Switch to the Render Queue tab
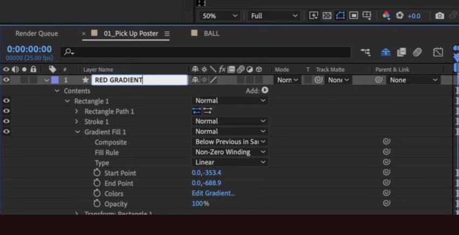 [37, 33]
